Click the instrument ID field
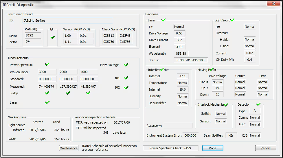 (68, 21)
